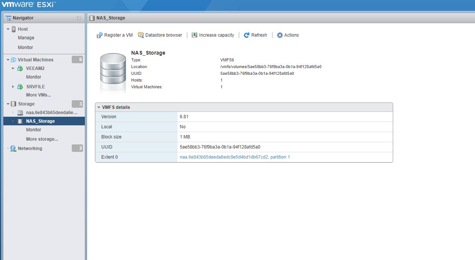Collapse the Virtual Machines tree section
Image resolution: width=475 pixels, height=260 pixels.
pos(8,60)
